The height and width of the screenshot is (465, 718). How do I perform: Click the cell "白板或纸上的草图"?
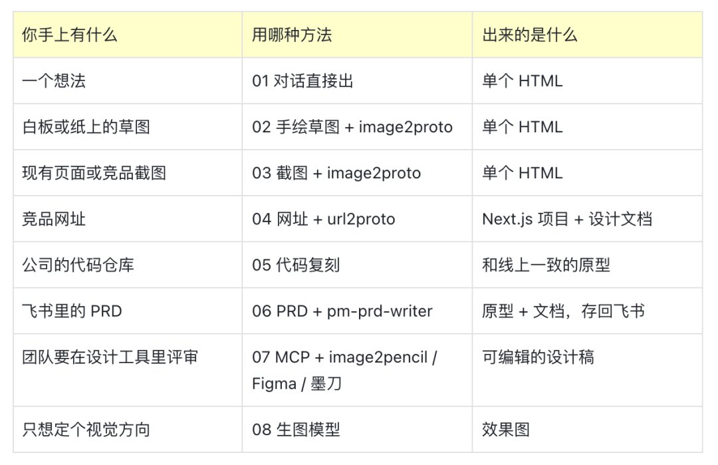[x=128, y=127]
